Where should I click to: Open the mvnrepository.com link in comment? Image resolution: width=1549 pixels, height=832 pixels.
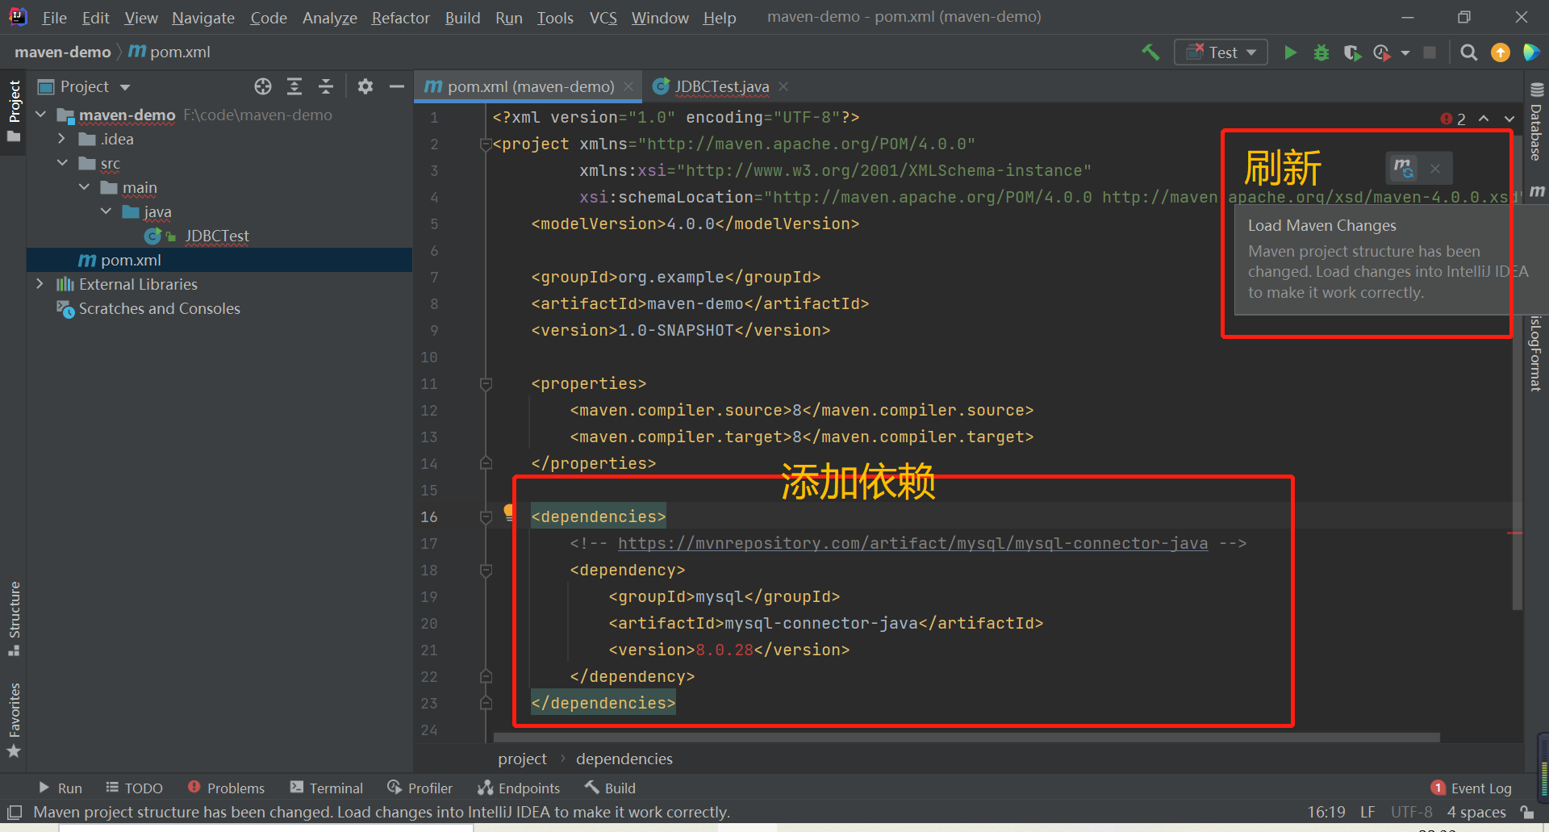(912, 543)
